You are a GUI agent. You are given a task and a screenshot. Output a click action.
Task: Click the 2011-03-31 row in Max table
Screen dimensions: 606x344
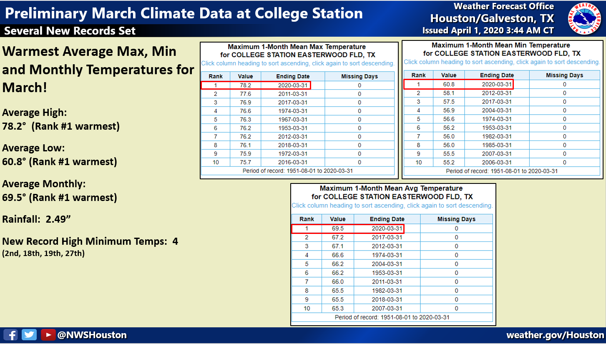click(x=298, y=94)
